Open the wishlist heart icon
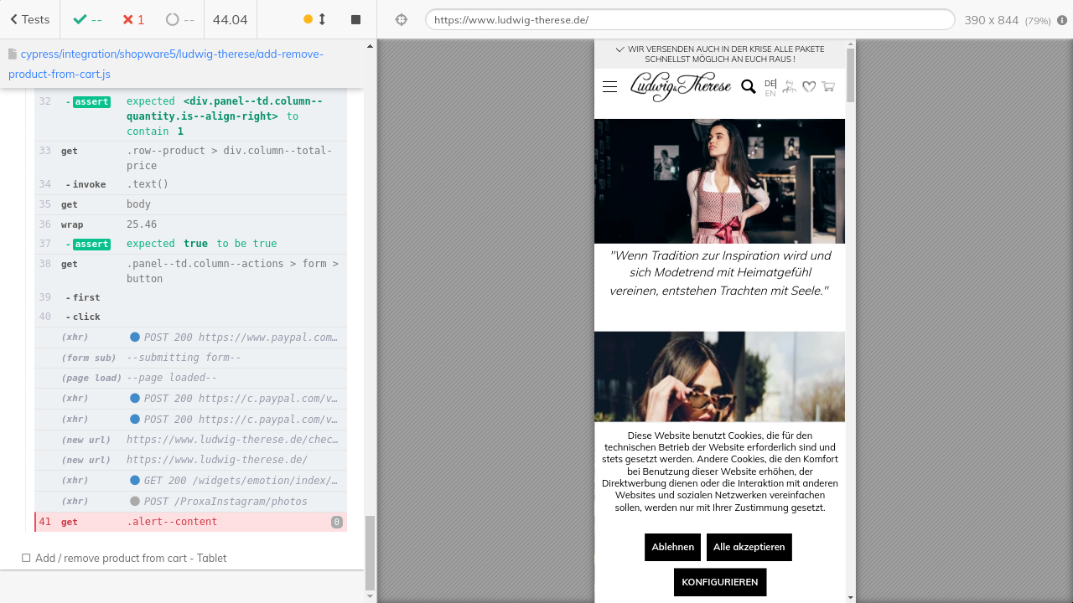 (809, 86)
